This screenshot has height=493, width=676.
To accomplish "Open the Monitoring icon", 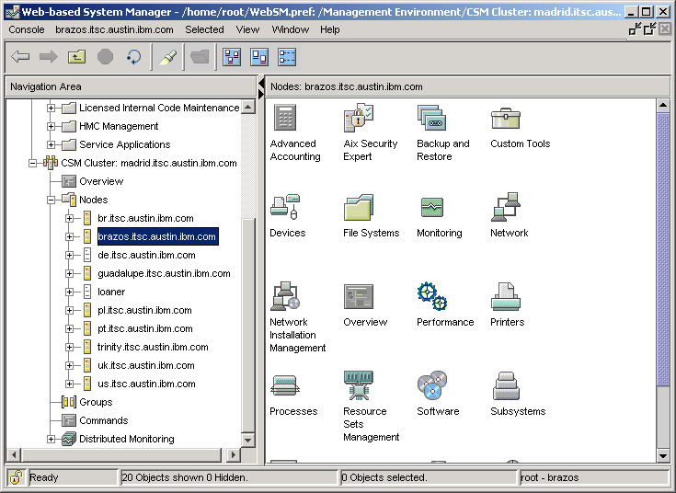I will click(432, 208).
